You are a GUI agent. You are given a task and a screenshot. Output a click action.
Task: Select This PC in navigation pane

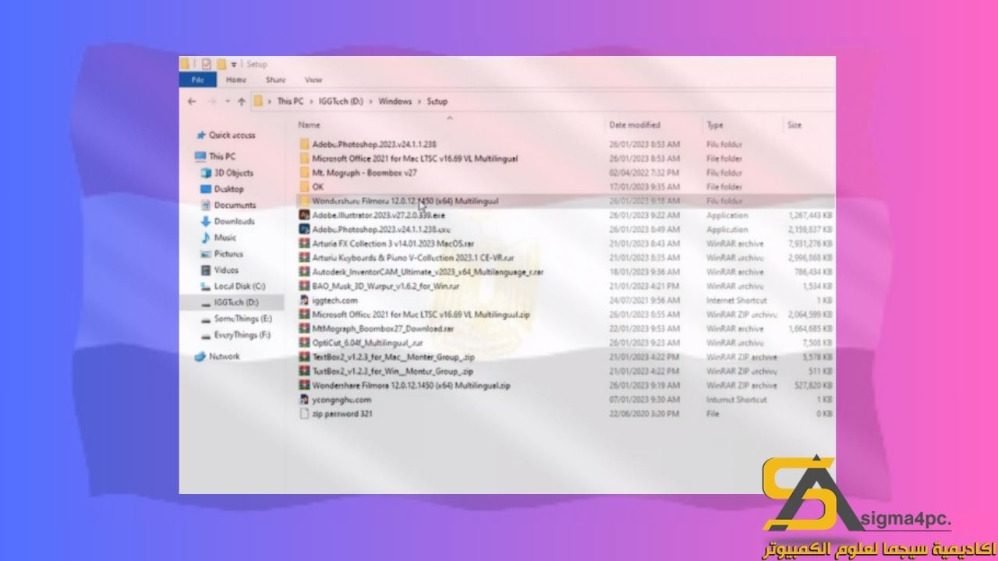click(221, 156)
